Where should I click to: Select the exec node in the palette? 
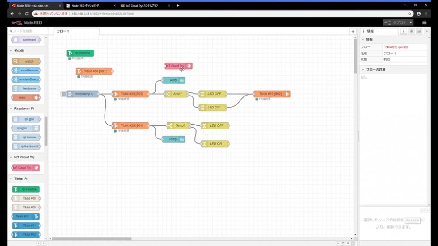26,97
